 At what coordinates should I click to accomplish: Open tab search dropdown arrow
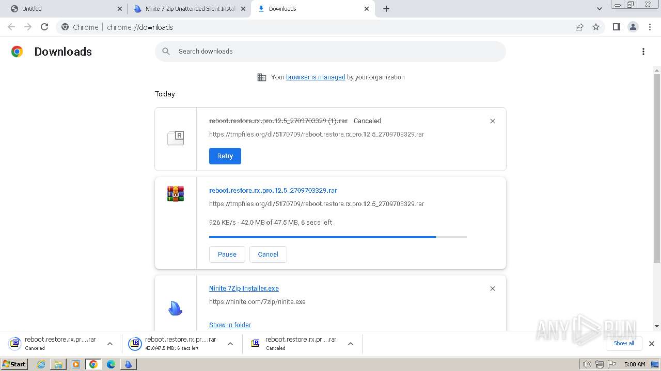tap(599, 9)
